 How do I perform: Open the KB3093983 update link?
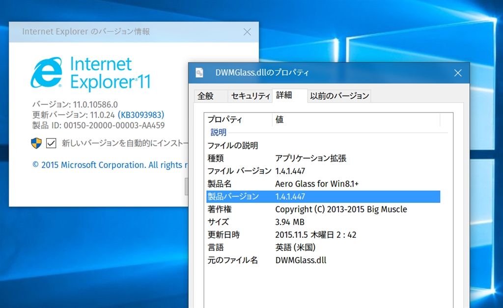tap(141, 115)
